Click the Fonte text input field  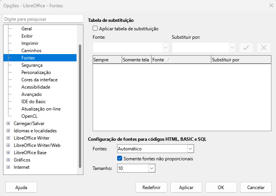128,48
